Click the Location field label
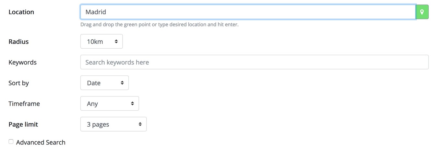 coord(21,12)
